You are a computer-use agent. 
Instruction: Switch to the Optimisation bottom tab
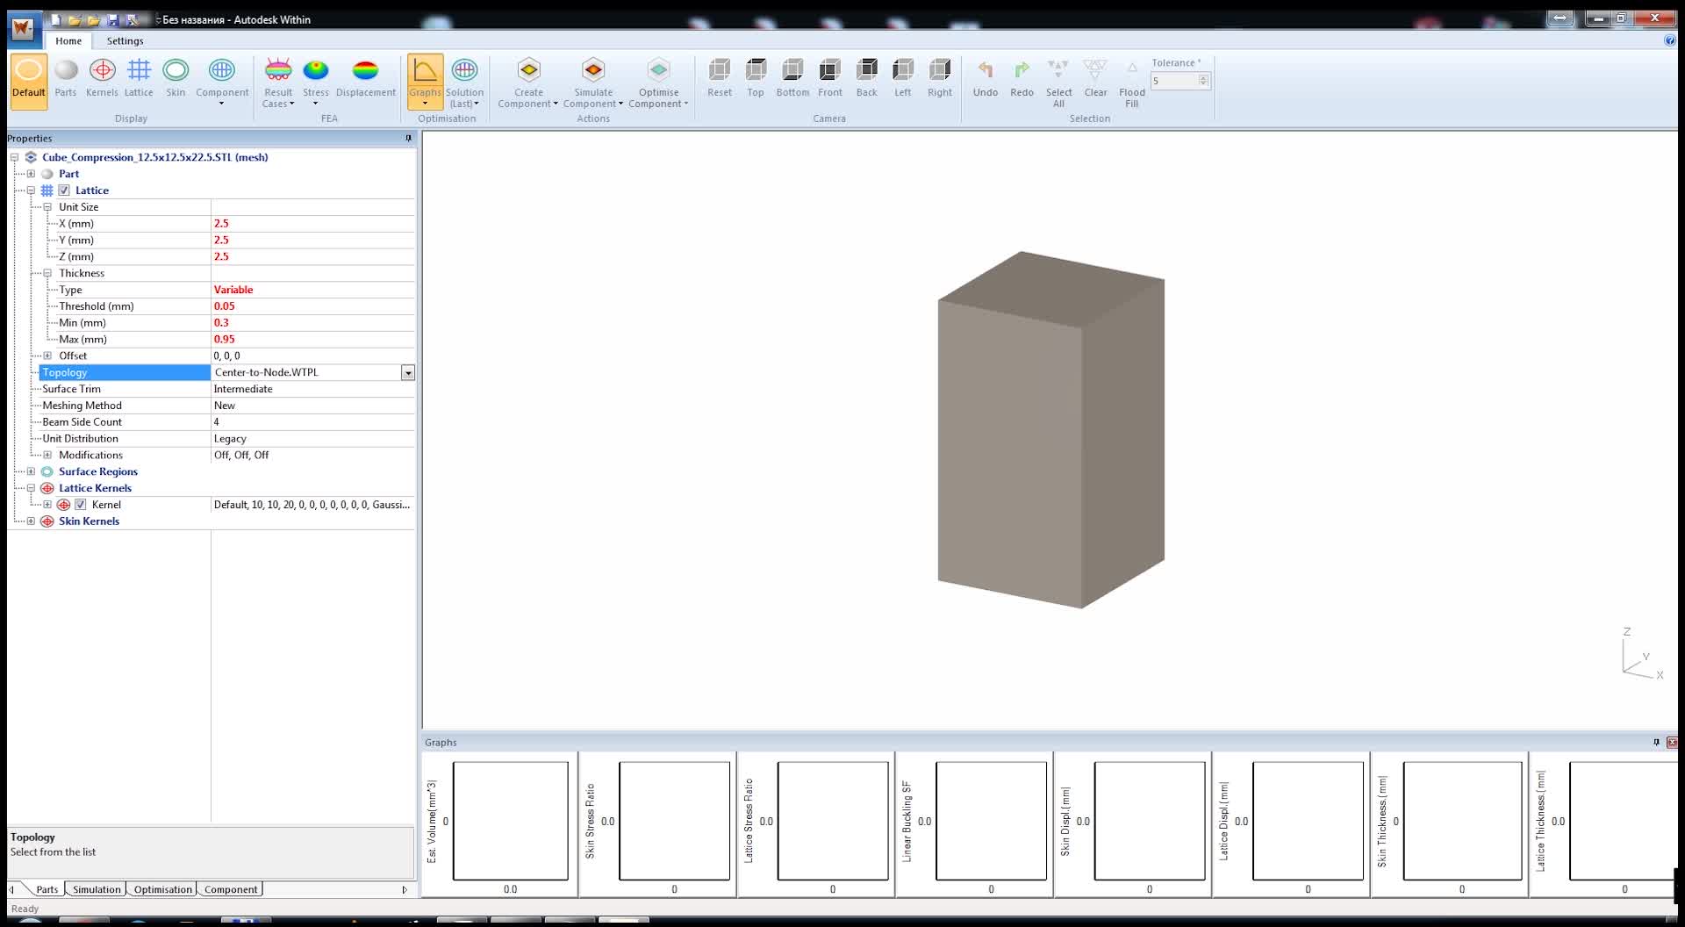pyautogui.click(x=162, y=889)
